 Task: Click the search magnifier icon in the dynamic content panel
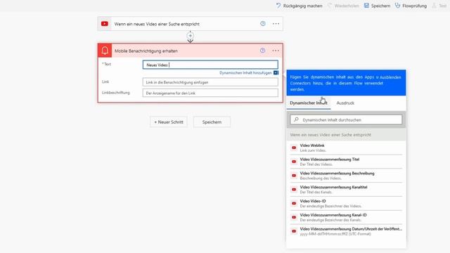tap(297, 119)
